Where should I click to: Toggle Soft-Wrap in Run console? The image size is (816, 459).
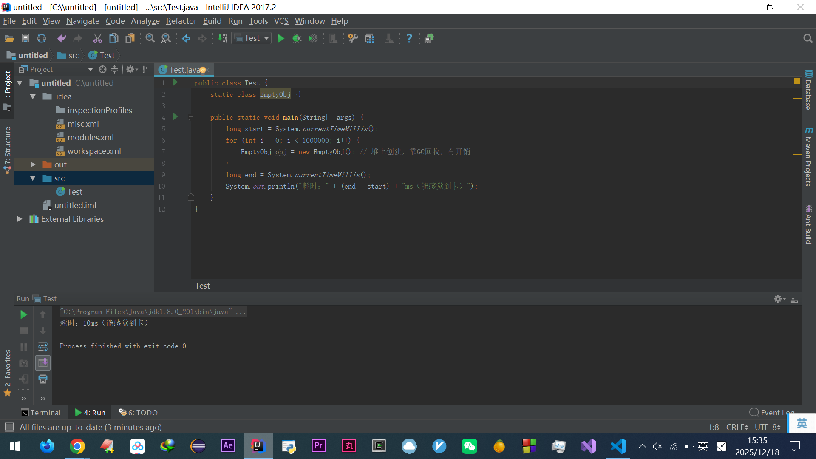43,347
